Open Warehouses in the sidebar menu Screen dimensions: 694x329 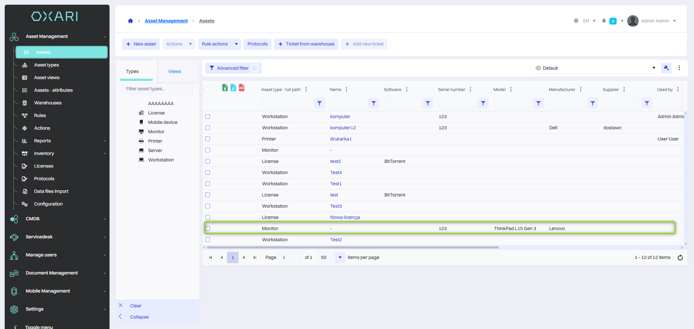click(x=48, y=103)
